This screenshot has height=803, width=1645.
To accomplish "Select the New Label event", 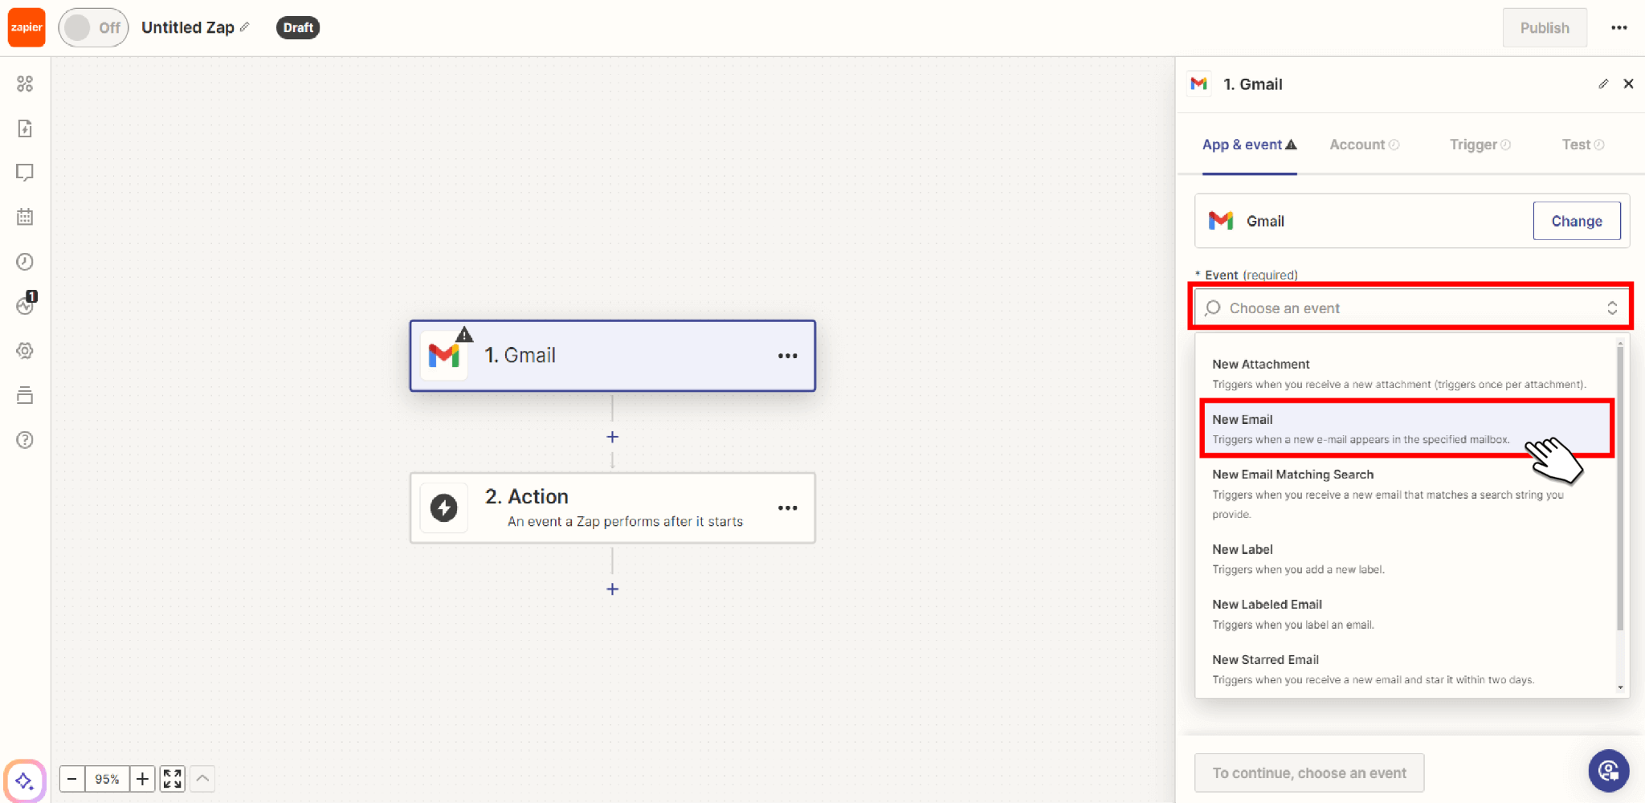I will point(1406,559).
